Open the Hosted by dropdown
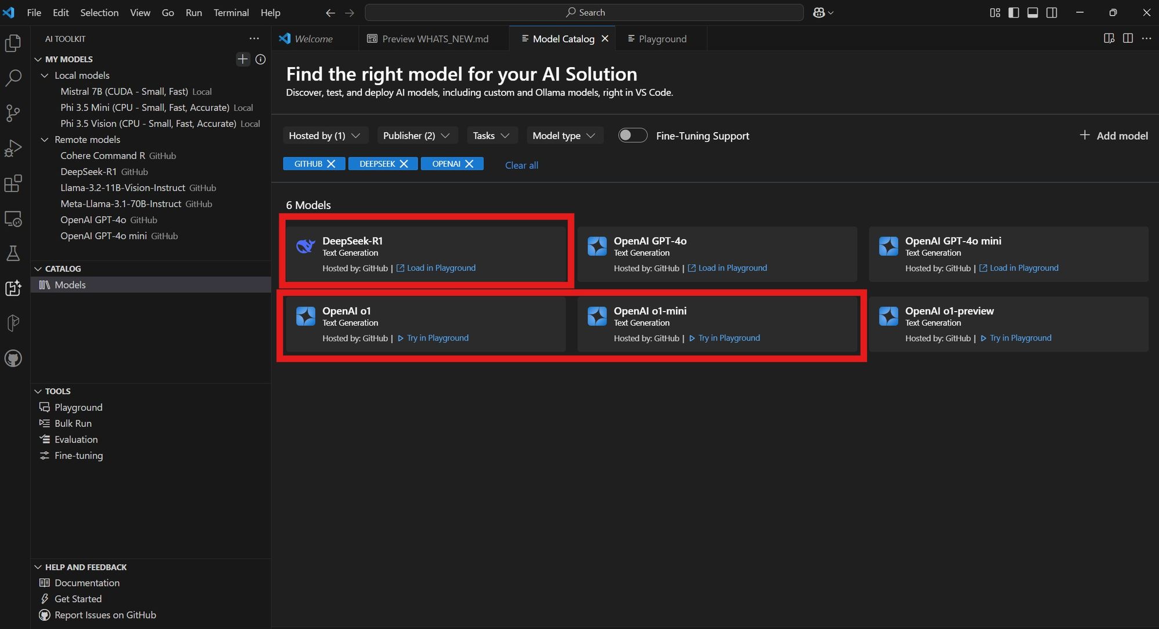 (325, 136)
